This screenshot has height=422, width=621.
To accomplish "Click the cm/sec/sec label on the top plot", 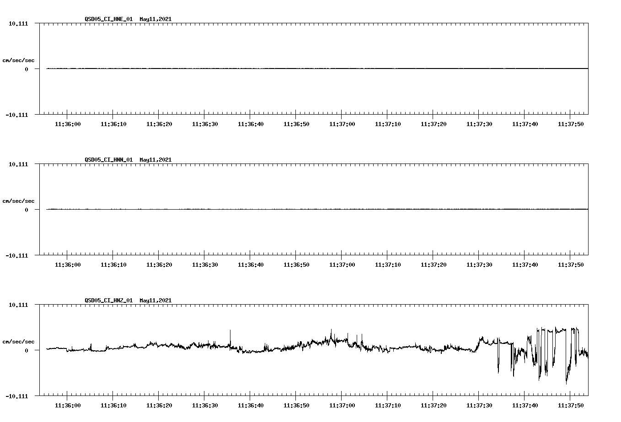I will (x=19, y=60).
